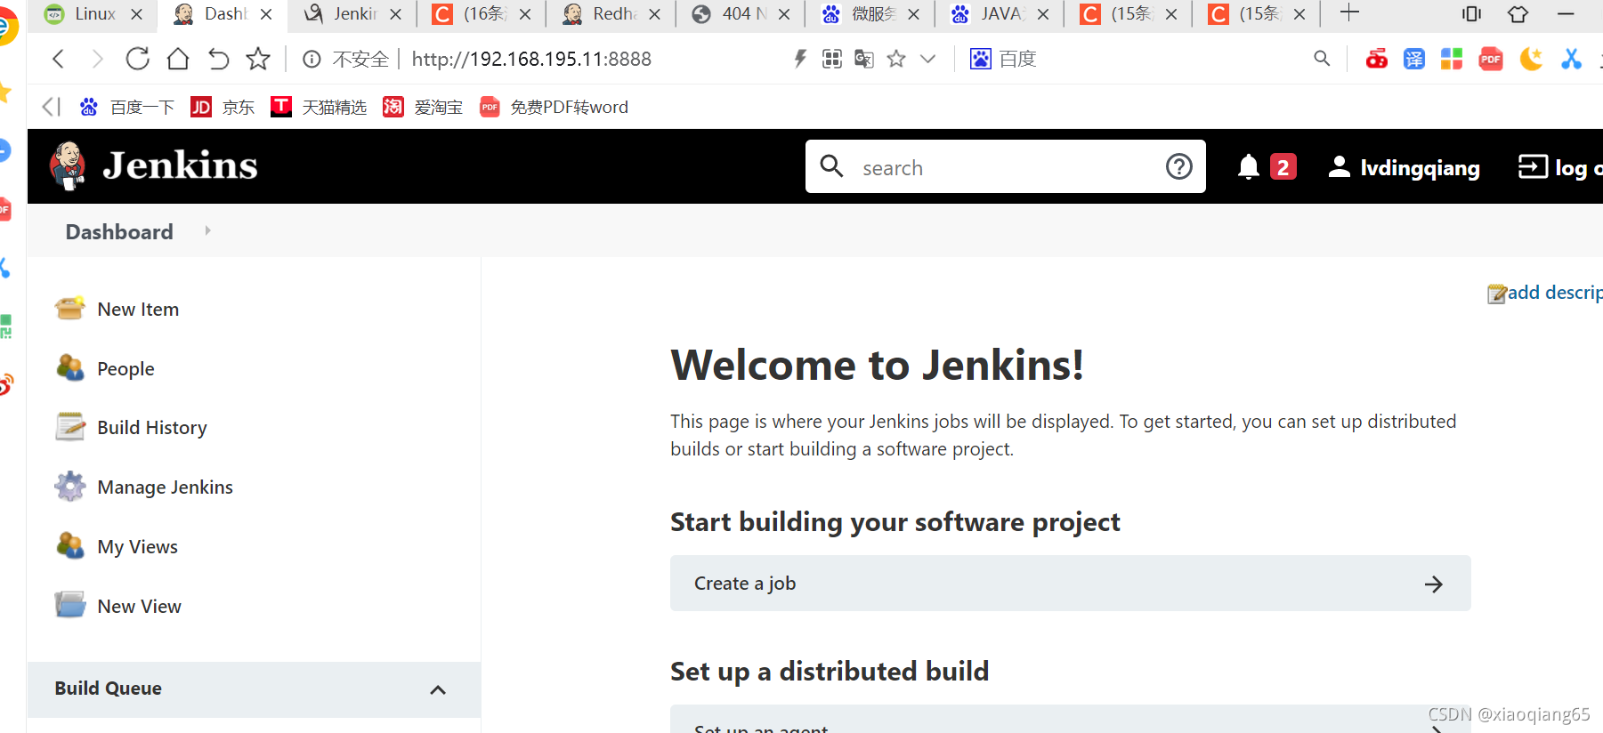Focus the Jenkins search field

[x=1006, y=167]
